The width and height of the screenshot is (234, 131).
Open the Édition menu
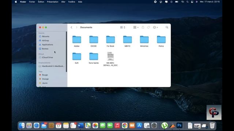coord(41,2)
